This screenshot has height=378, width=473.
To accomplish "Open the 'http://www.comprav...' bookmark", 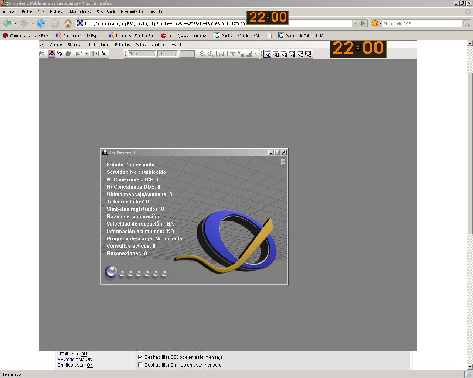I will [186, 36].
